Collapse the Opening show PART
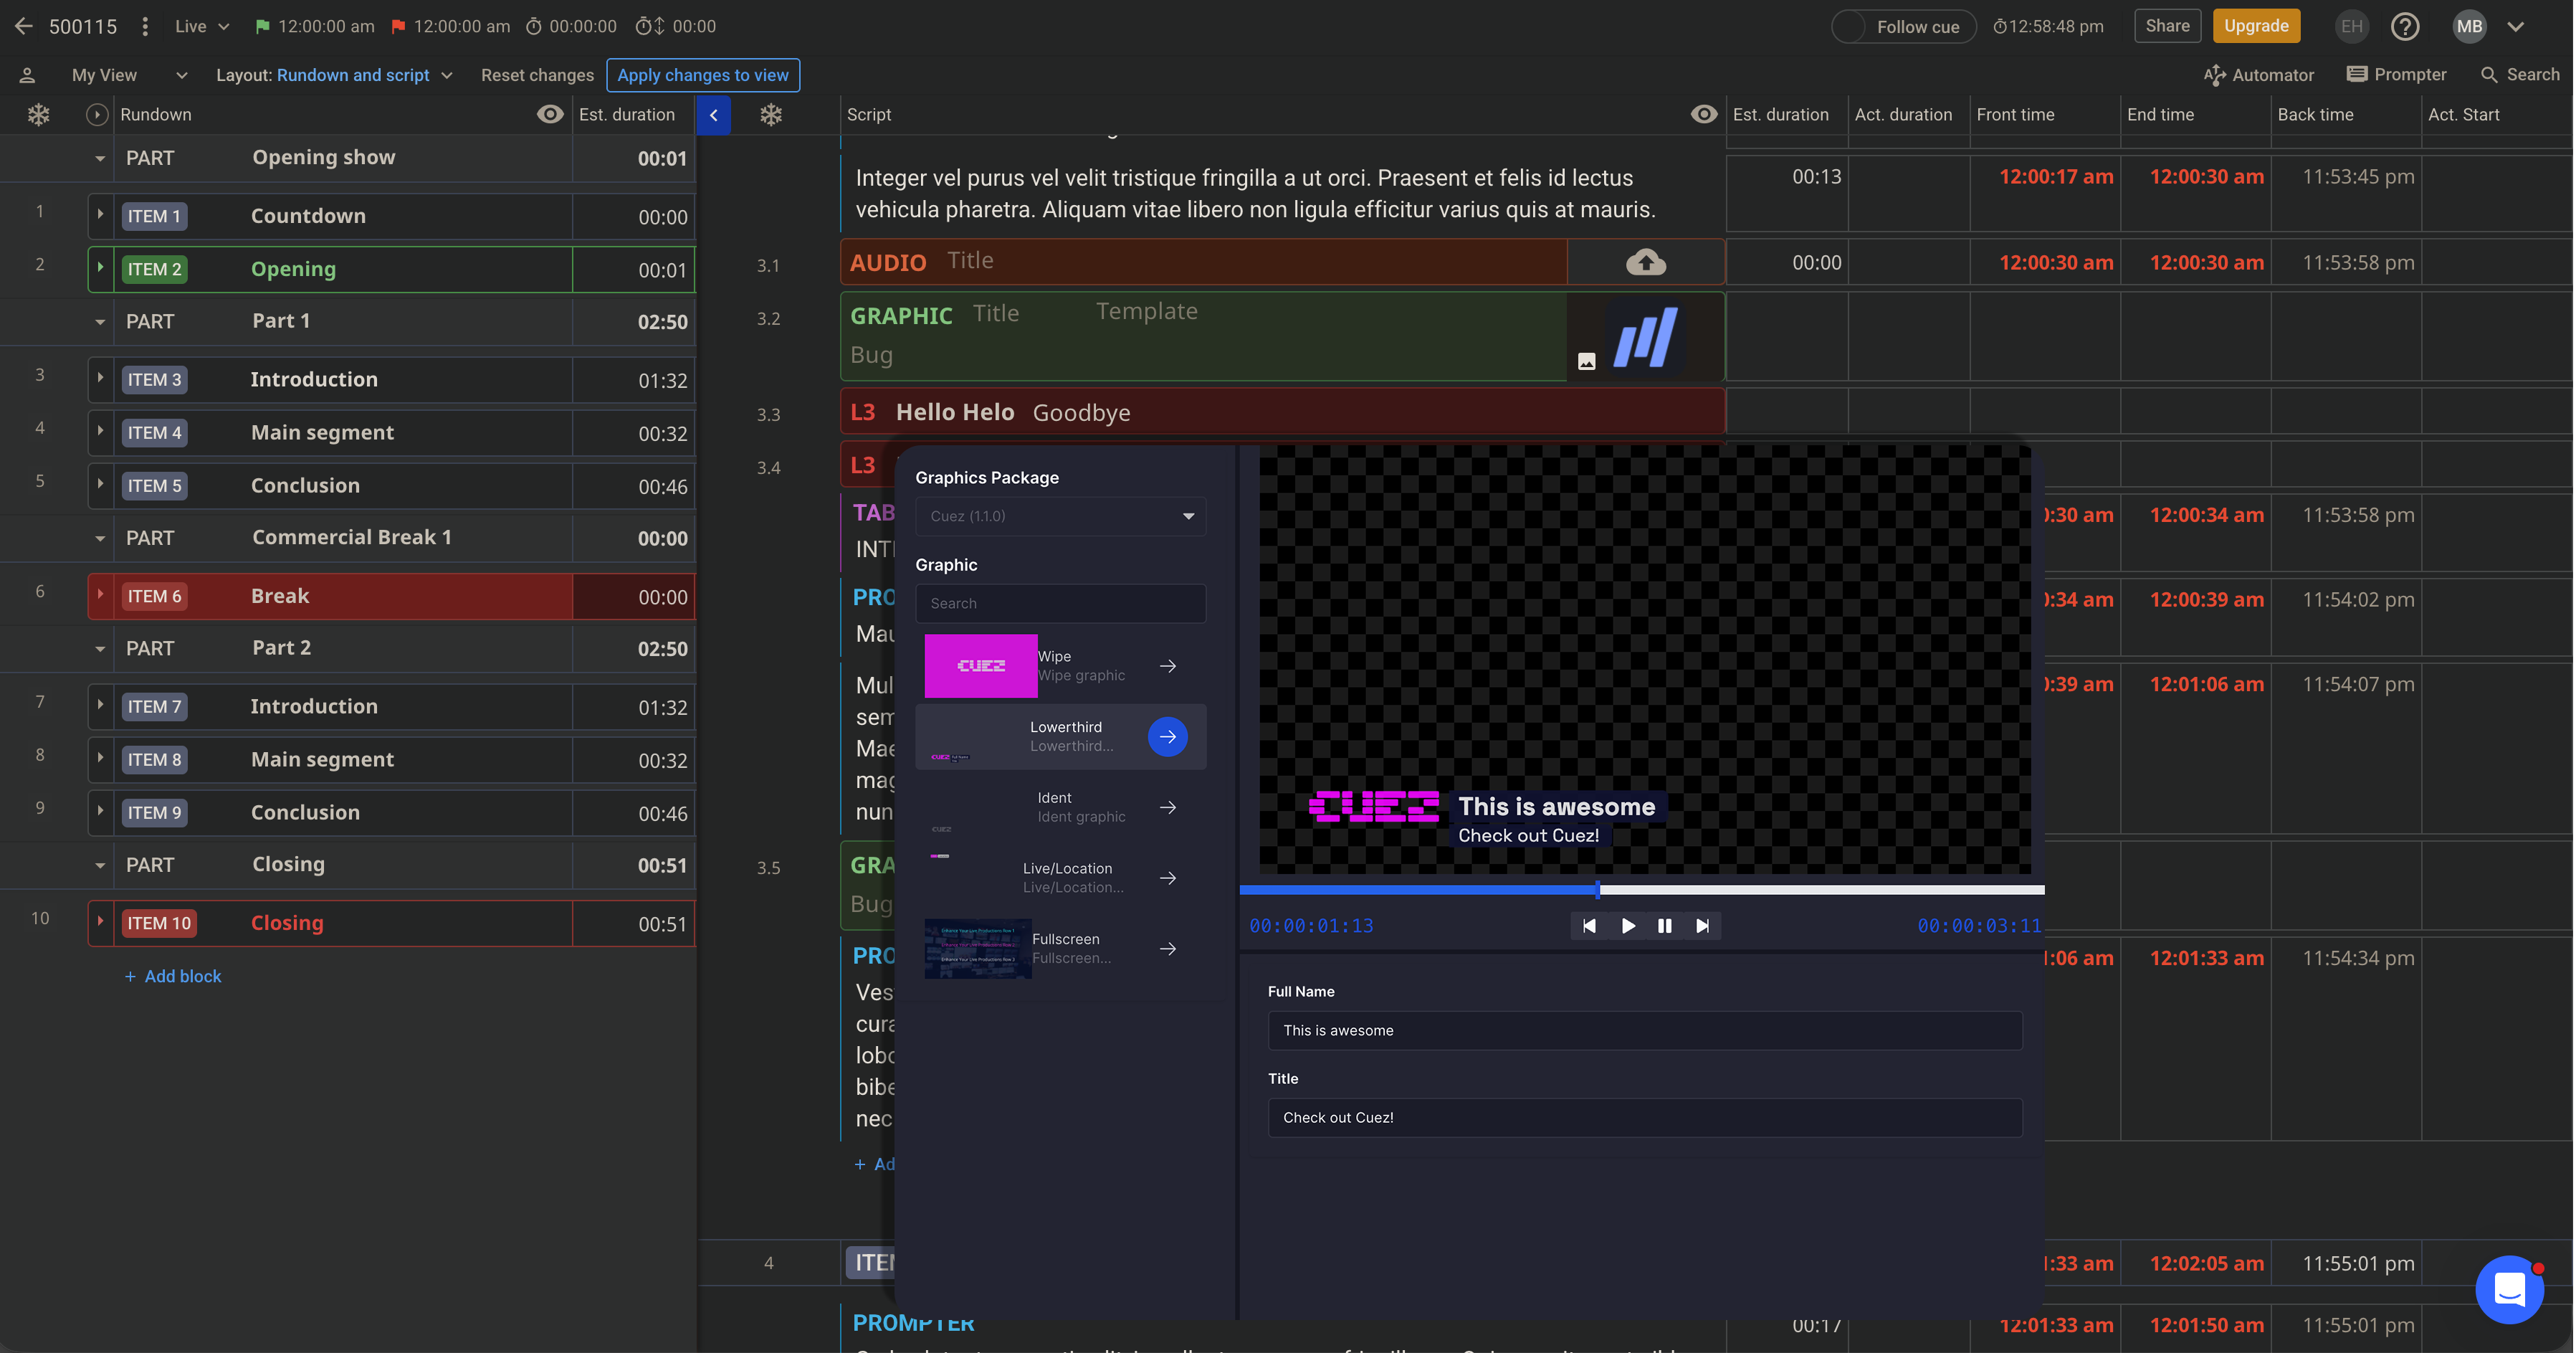Viewport: 2576px width, 1353px height. (100, 158)
